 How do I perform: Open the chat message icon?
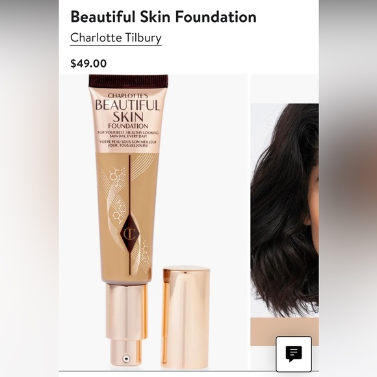coord(294,354)
